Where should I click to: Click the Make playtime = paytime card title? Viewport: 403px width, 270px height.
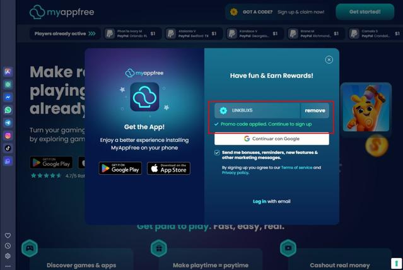coord(211,265)
